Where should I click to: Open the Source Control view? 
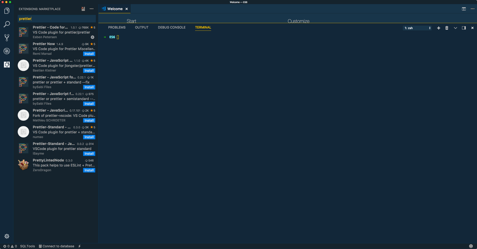7,38
